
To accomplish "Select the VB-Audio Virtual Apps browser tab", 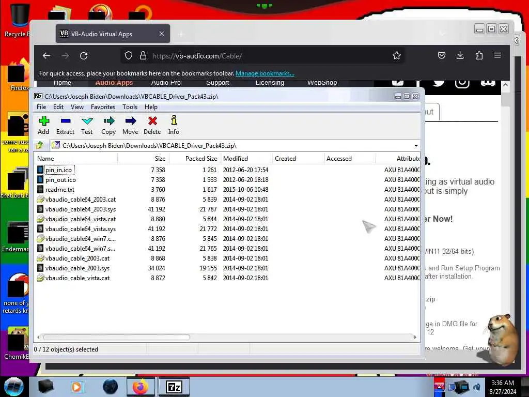I will click(x=113, y=34).
